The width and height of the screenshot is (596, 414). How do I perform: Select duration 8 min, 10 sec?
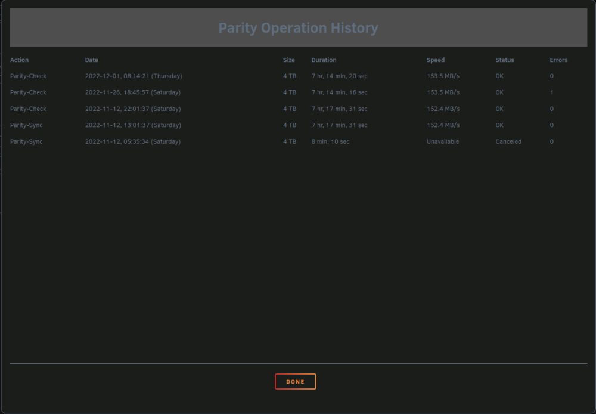click(x=330, y=141)
